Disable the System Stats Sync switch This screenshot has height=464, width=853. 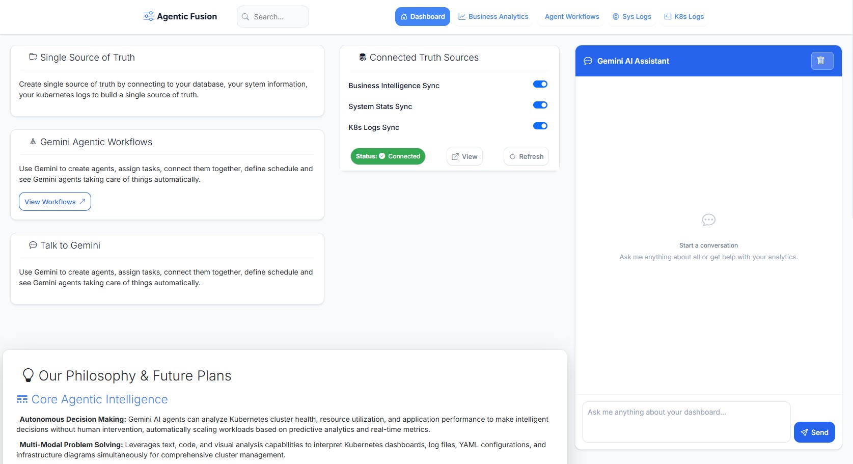pyautogui.click(x=540, y=105)
